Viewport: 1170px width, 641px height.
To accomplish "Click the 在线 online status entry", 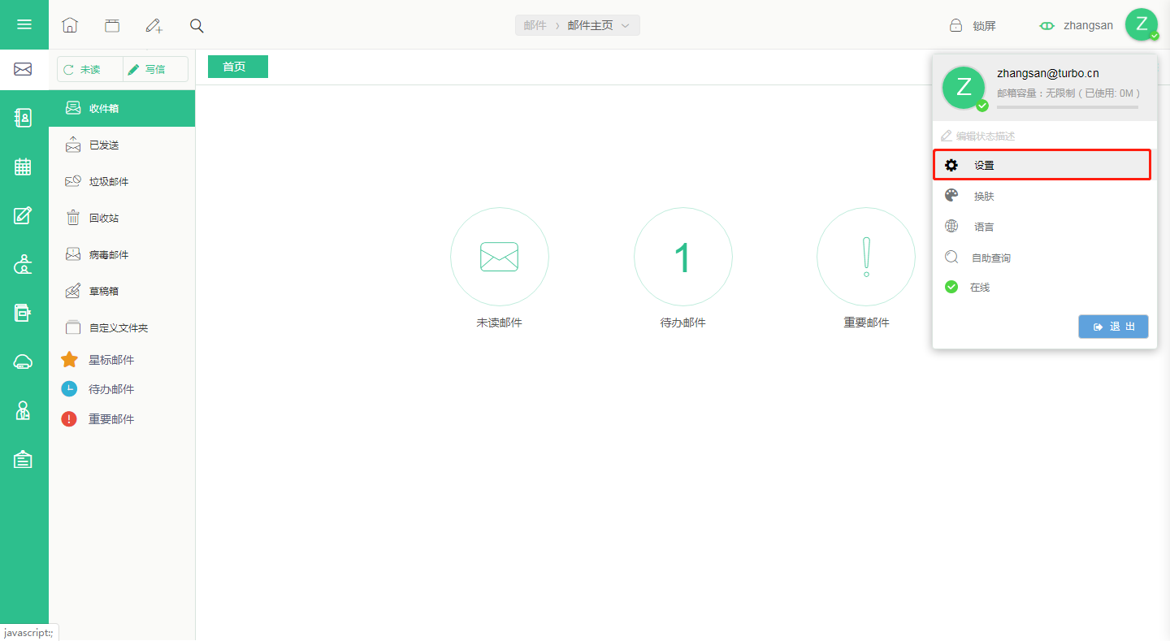I will pyautogui.click(x=1045, y=287).
